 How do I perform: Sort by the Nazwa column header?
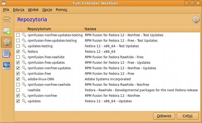click(x=141, y=29)
